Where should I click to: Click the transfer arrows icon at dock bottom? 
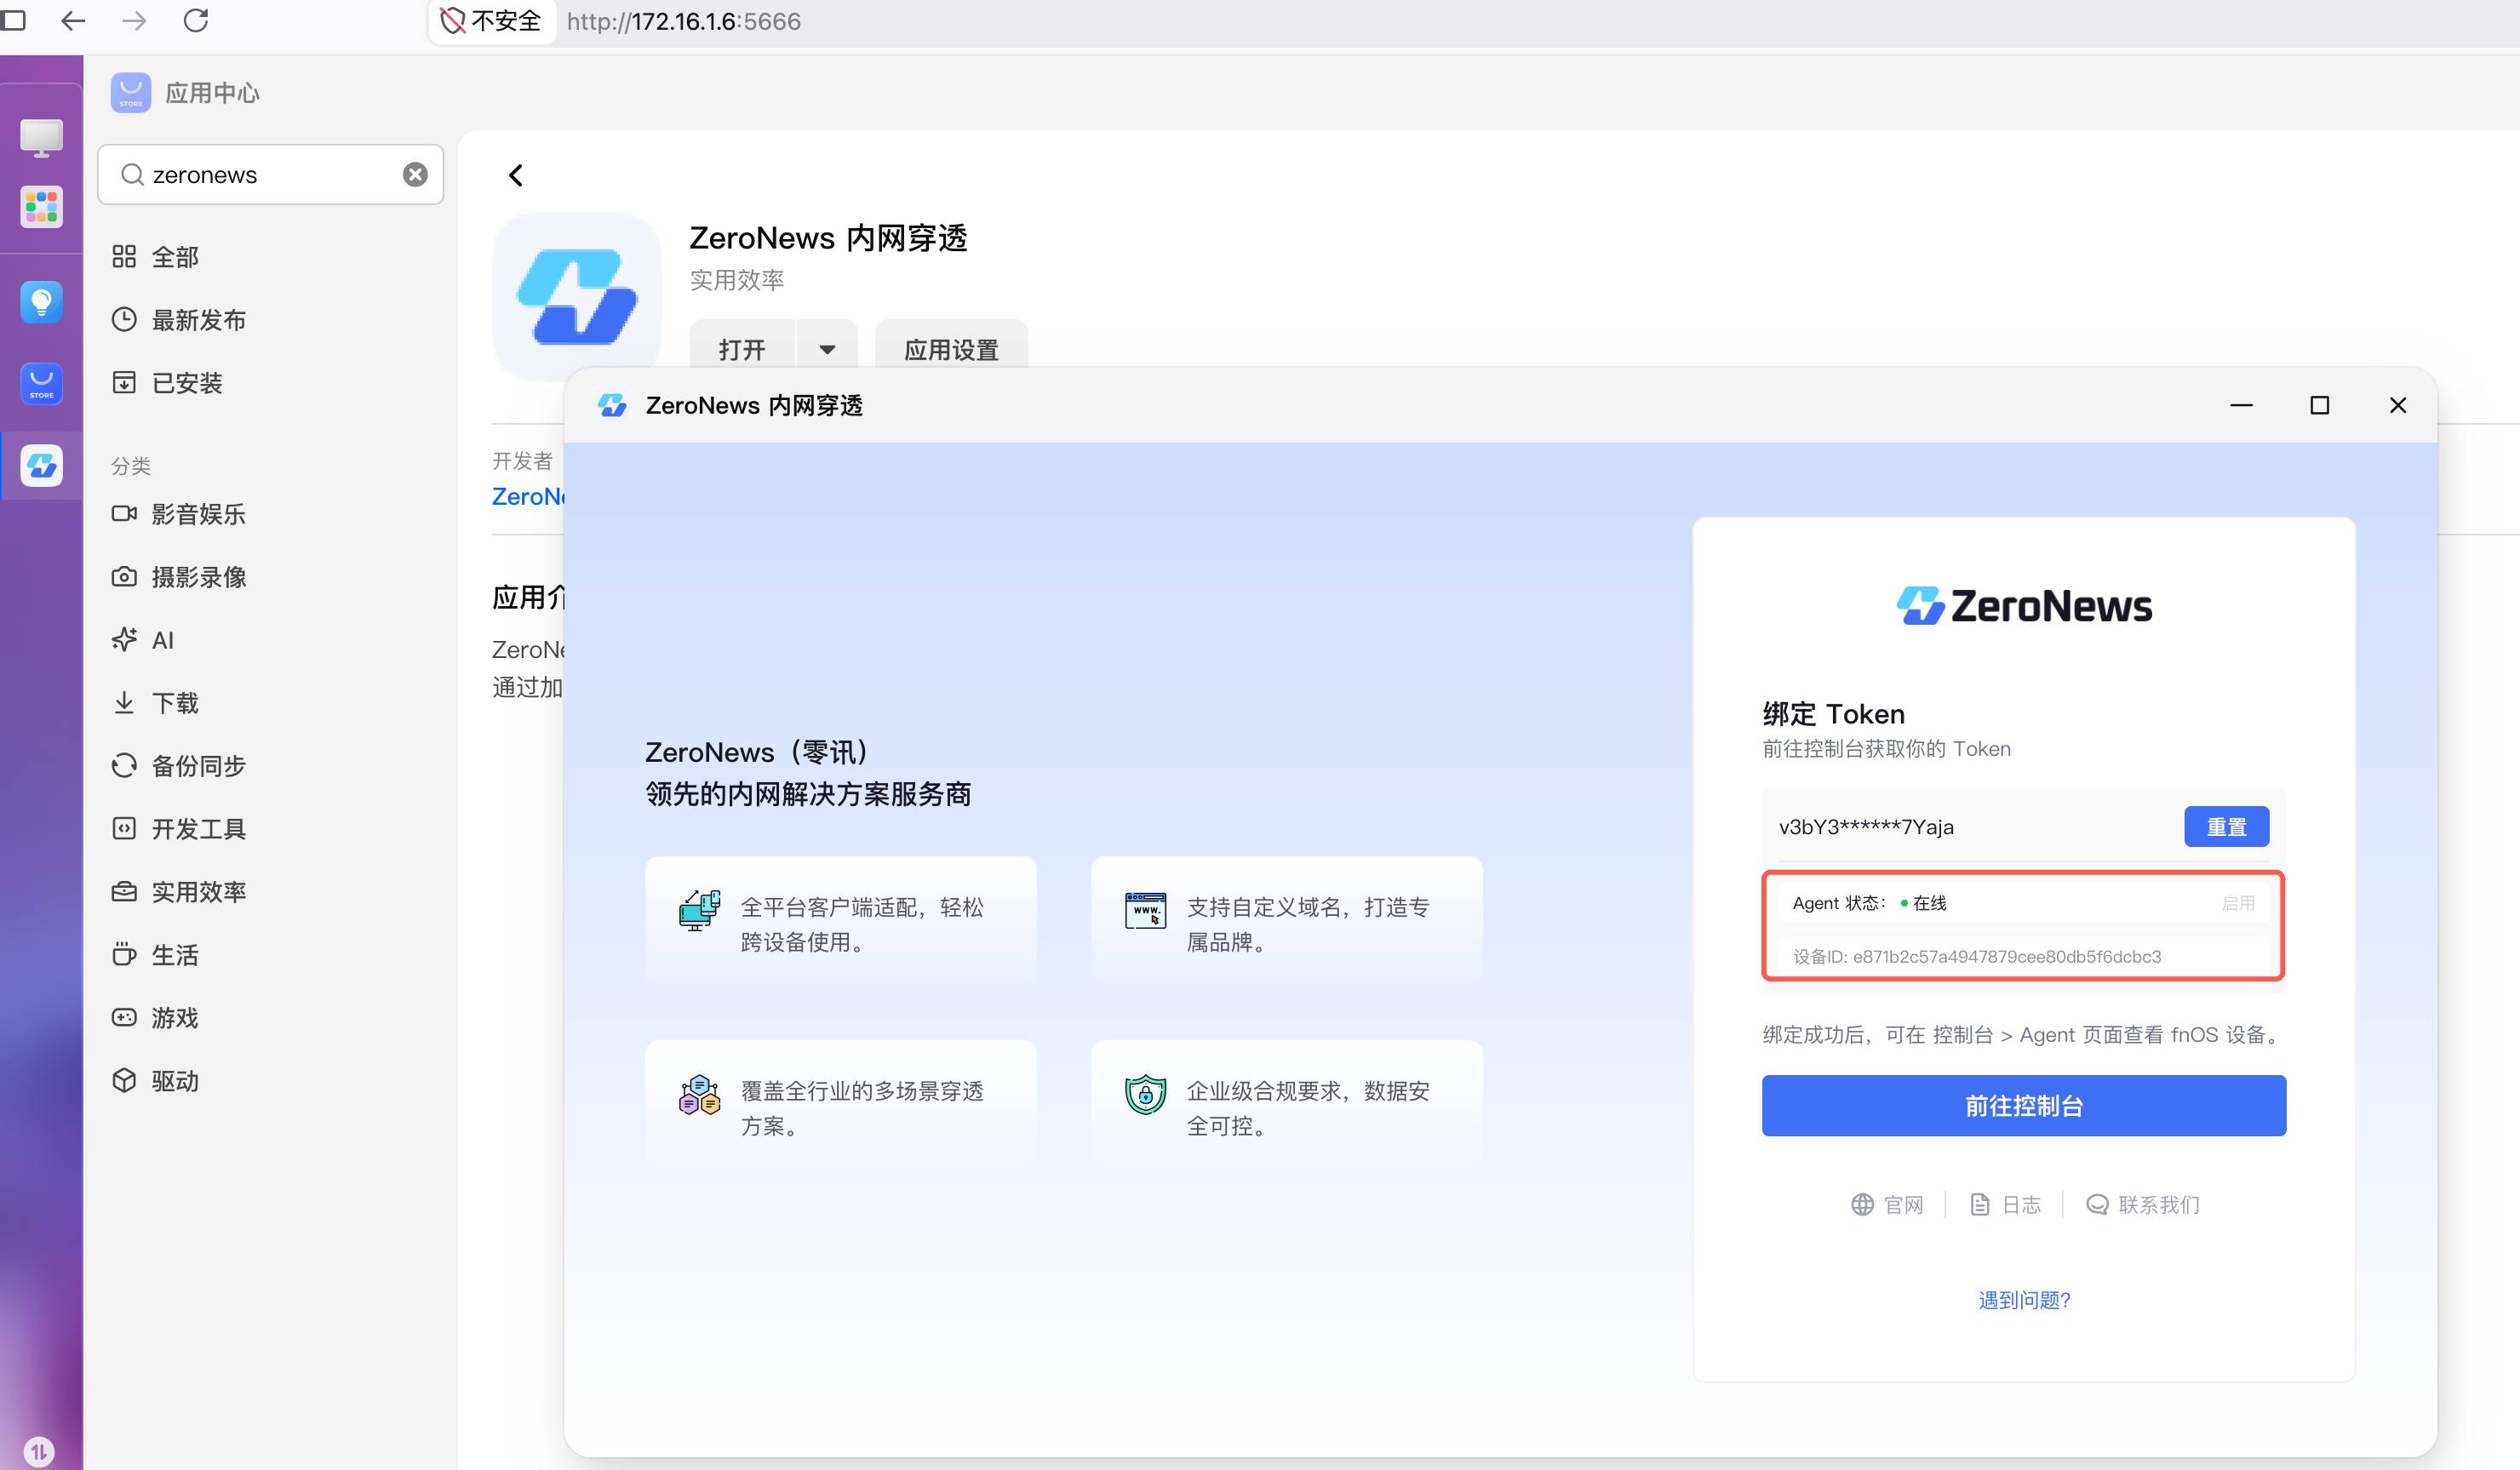pos(39,1450)
